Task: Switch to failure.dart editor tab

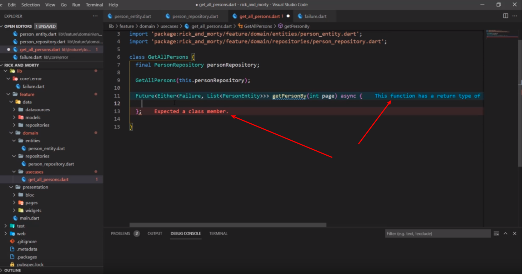Action: click(315, 16)
